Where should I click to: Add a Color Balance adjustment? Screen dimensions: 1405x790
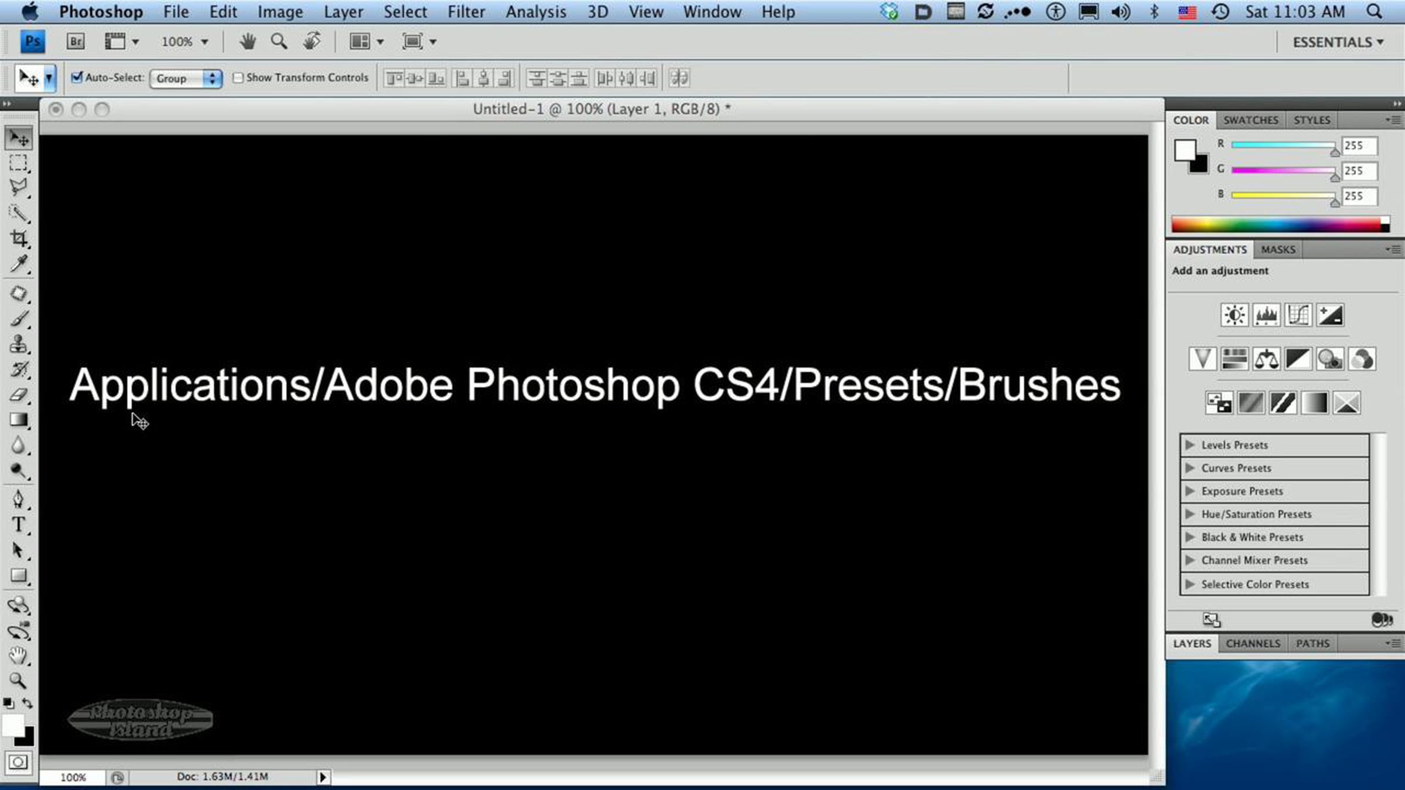1266,359
